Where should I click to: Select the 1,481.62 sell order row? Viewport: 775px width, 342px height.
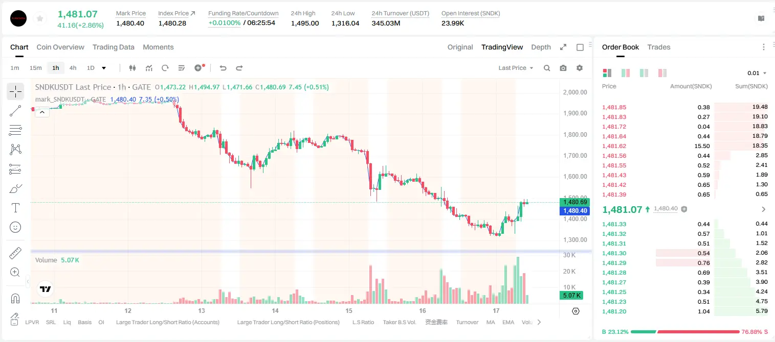click(684, 146)
